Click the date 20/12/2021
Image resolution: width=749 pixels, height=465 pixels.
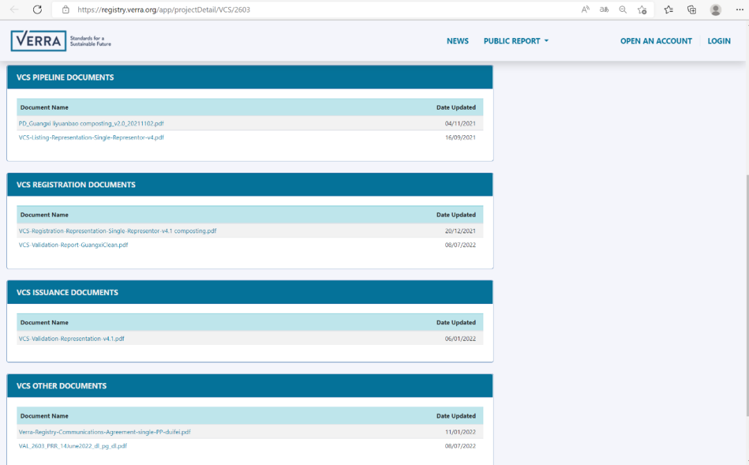[x=460, y=231]
